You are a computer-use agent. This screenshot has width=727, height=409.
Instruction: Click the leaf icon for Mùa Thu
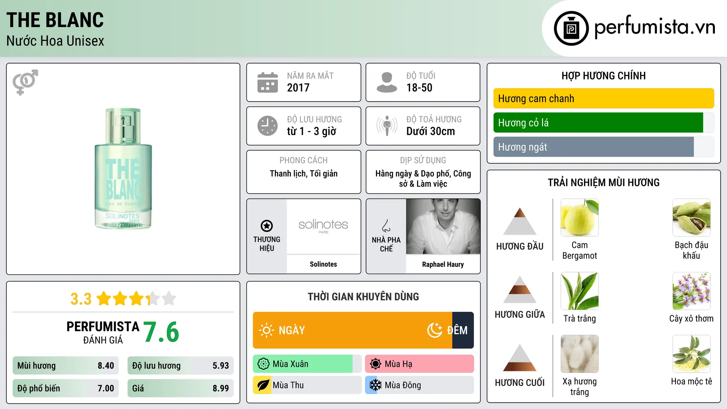(x=263, y=385)
